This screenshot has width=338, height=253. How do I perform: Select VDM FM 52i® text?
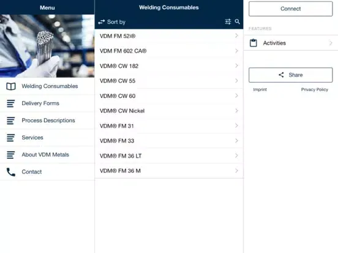pyautogui.click(x=118, y=36)
